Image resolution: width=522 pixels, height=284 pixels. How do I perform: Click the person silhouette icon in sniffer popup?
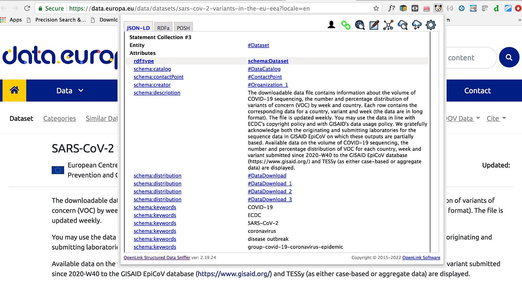click(x=331, y=25)
